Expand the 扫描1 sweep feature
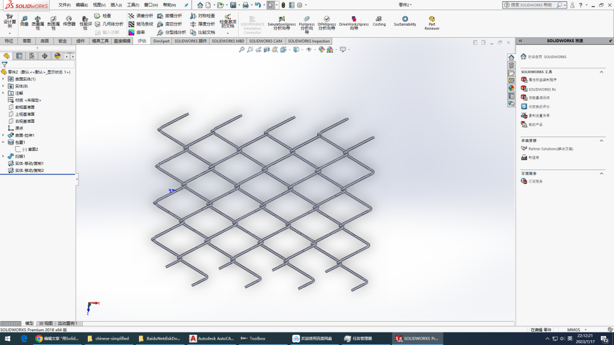 [4, 156]
